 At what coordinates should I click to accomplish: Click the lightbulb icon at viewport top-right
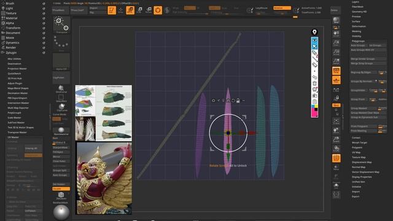coord(314,32)
